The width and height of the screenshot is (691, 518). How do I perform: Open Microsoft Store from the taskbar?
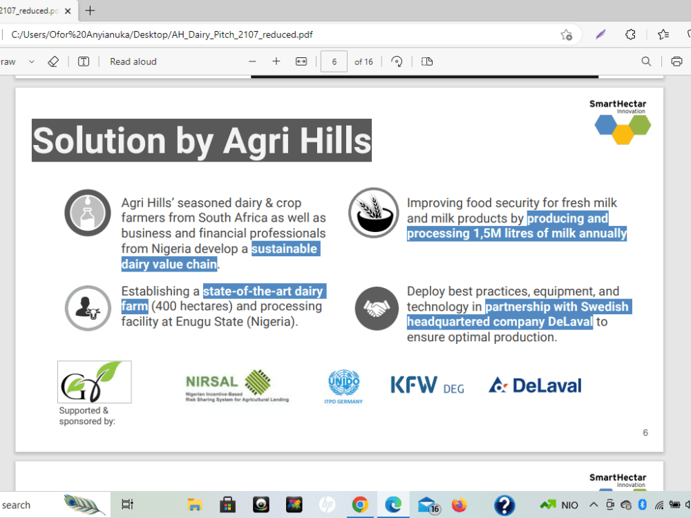click(x=227, y=505)
